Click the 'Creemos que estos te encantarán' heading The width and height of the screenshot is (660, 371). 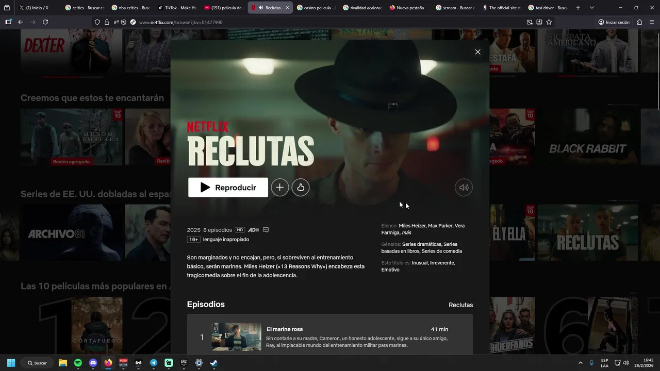point(92,98)
